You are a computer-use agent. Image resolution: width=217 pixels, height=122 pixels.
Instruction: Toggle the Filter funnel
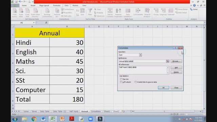(90, 12)
